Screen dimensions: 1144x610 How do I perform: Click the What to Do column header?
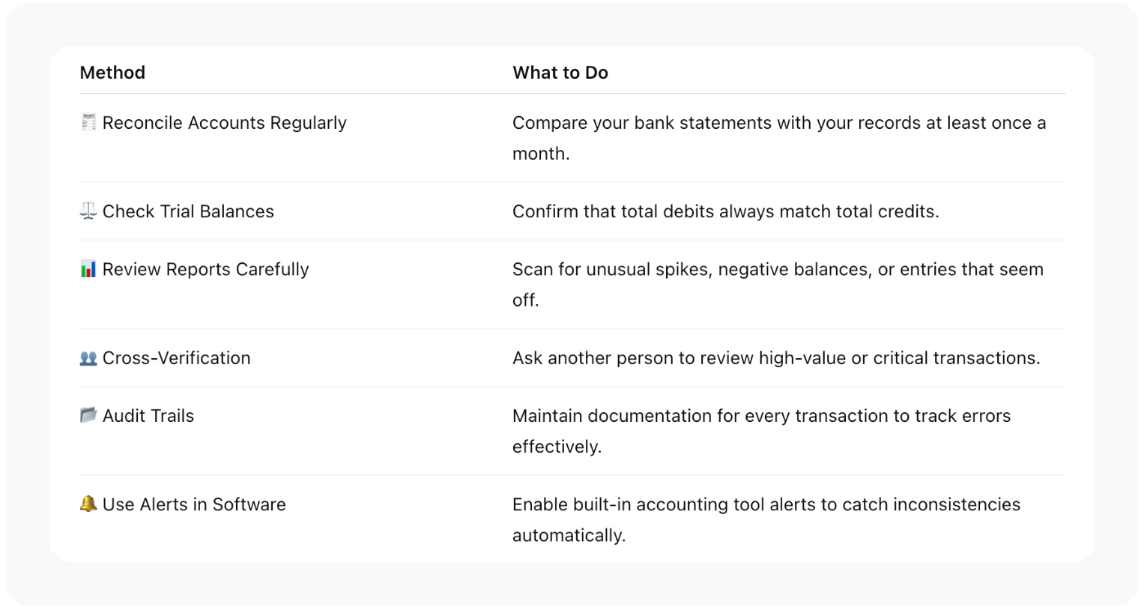[560, 73]
